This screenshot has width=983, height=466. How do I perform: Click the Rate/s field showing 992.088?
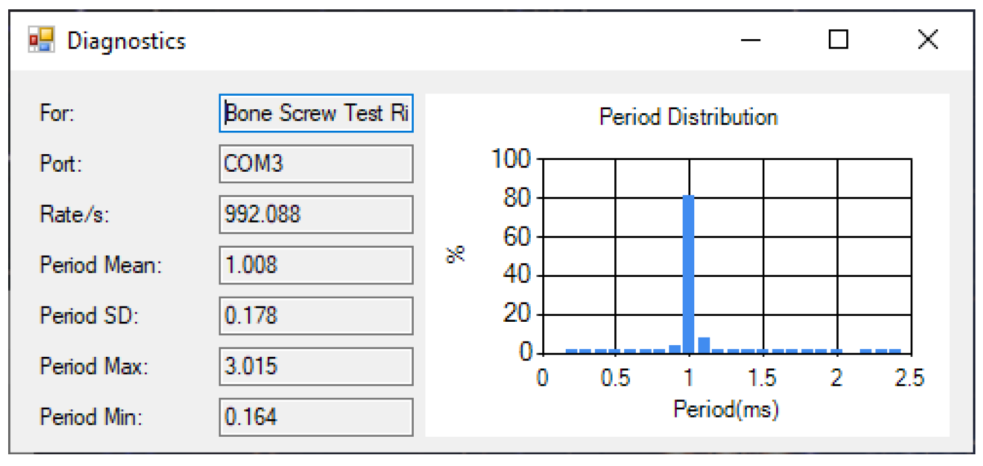click(316, 214)
